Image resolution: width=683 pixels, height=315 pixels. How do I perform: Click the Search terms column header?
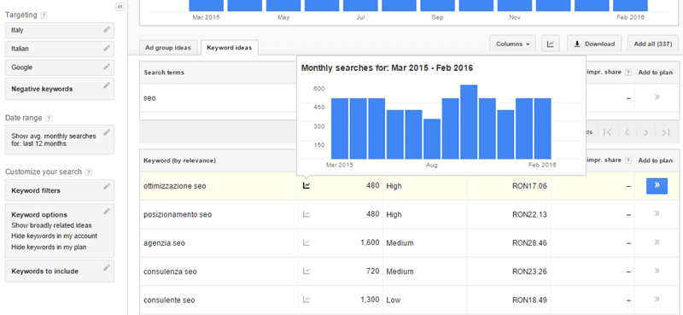(x=164, y=73)
